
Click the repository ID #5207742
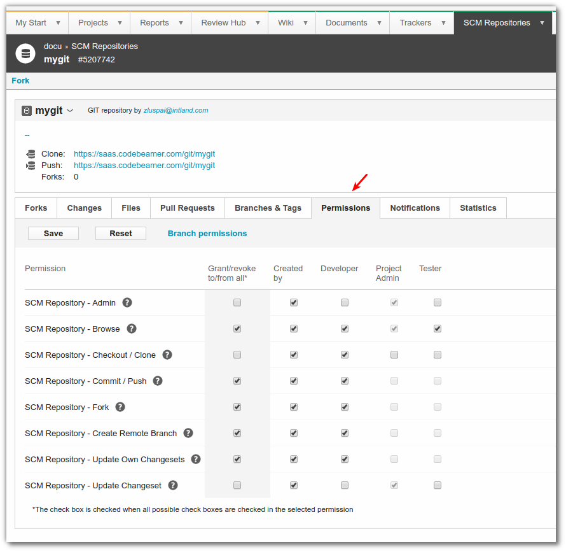(97, 60)
